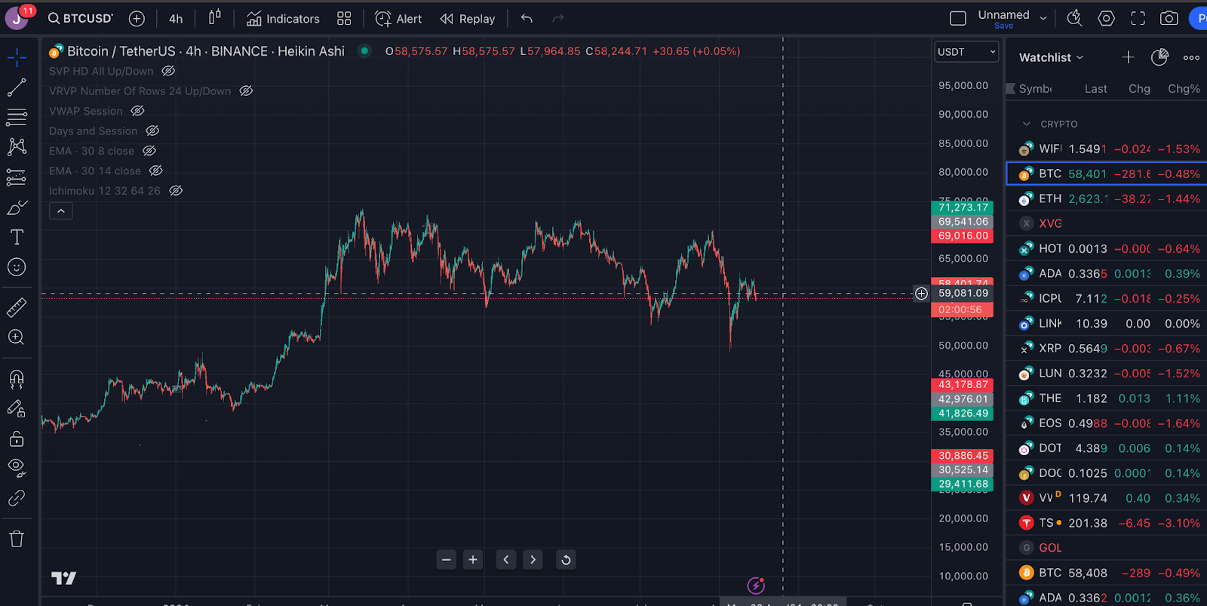Open the layout setup square icon

(958, 18)
